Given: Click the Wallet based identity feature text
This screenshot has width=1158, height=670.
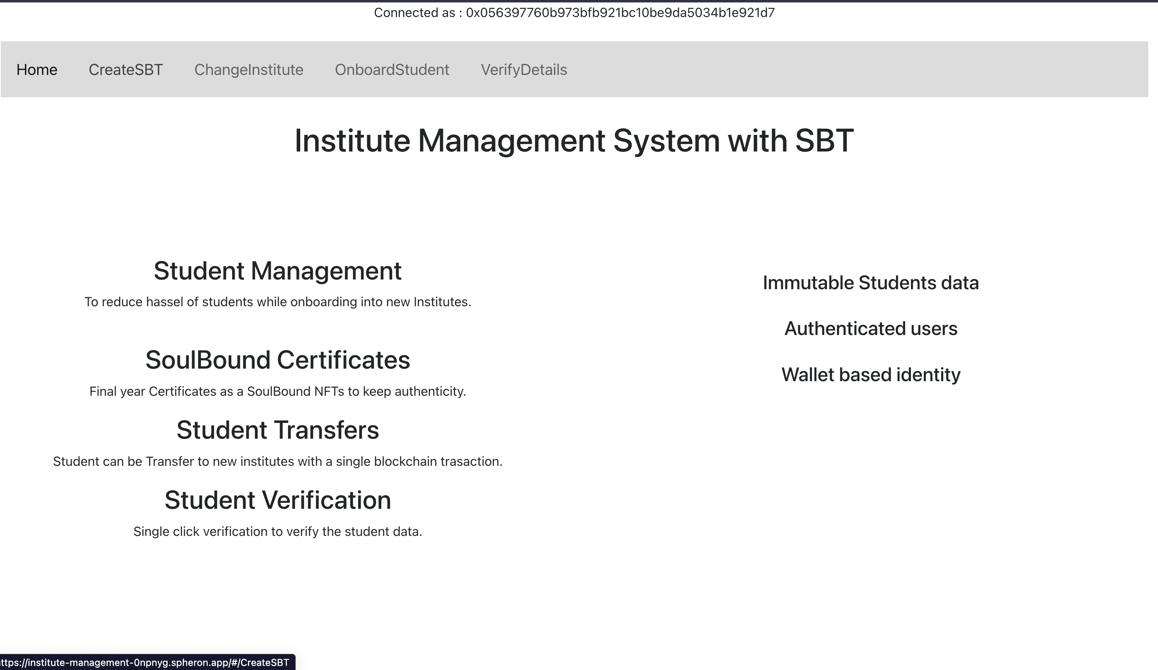Looking at the screenshot, I should pos(871,375).
